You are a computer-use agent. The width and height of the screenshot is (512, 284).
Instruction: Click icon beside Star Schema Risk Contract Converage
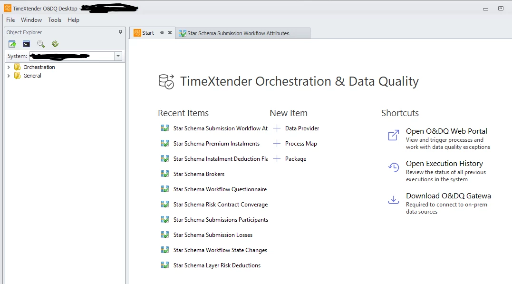[x=165, y=204]
